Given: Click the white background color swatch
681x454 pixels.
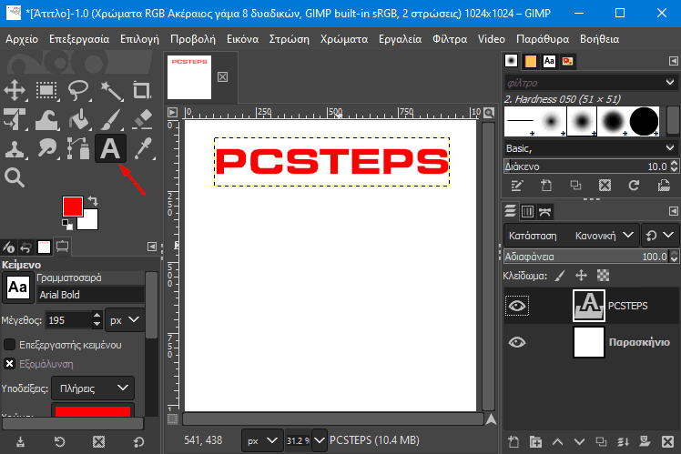Looking at the screenshot, I should pyautogui.click(x=90, y=222).
